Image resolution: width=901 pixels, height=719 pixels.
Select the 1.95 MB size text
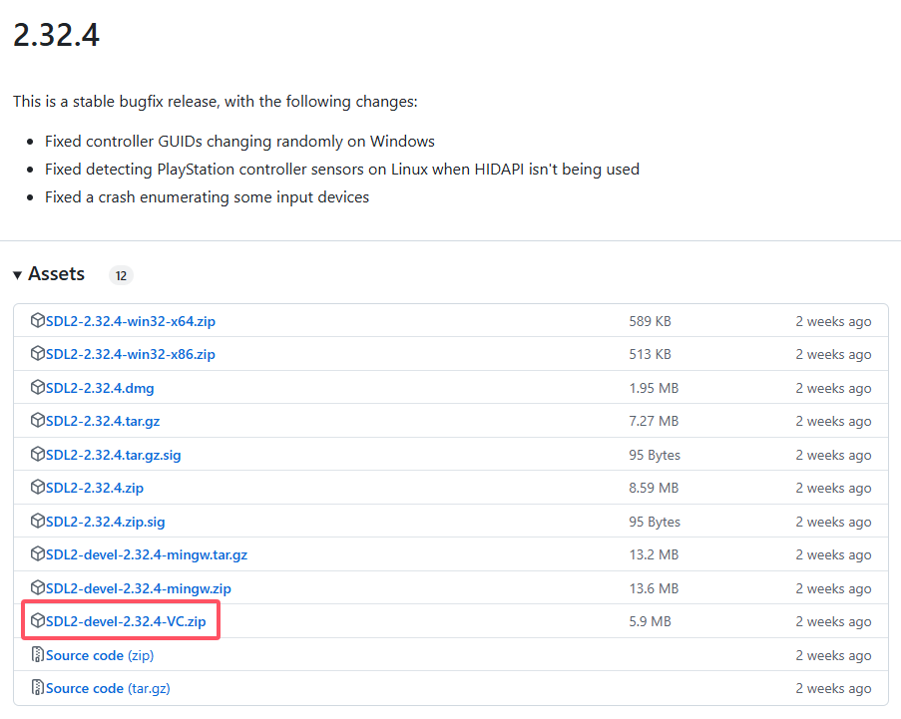tap(654, 388)
